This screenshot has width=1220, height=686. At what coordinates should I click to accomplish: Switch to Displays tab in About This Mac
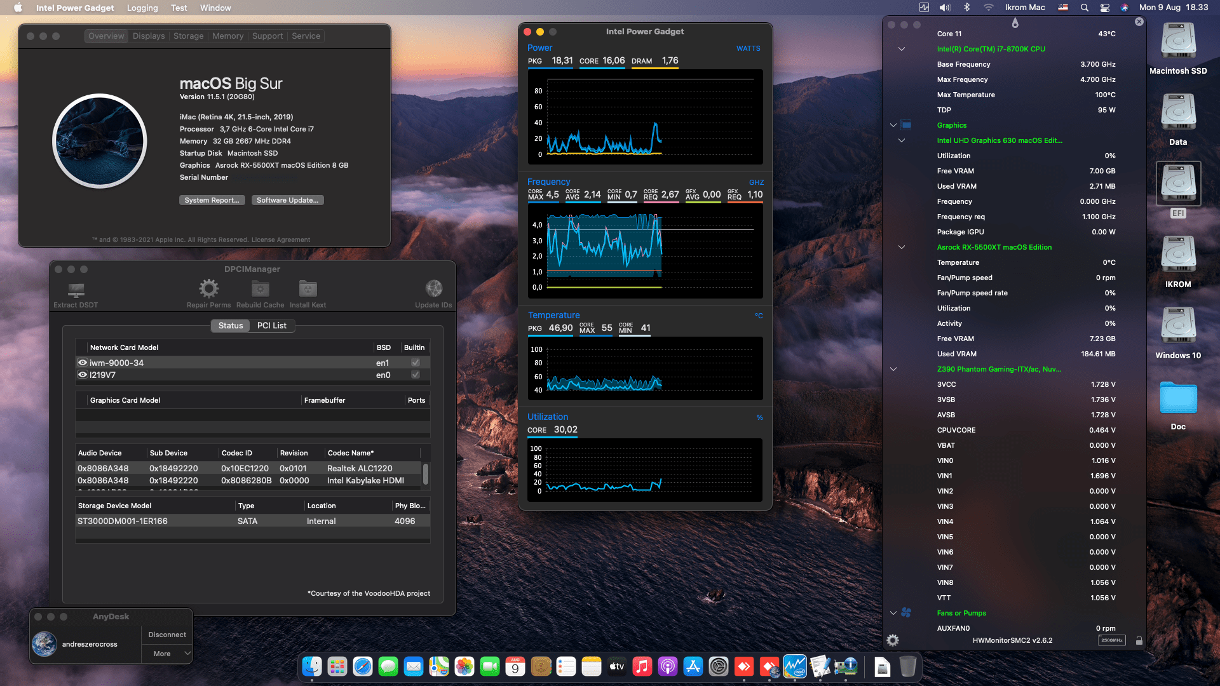click(149, 36)
